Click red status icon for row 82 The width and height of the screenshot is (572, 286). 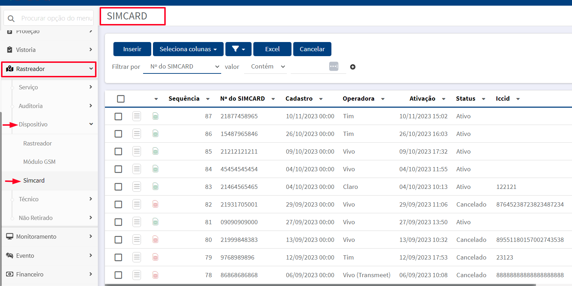tap(155, 204)
